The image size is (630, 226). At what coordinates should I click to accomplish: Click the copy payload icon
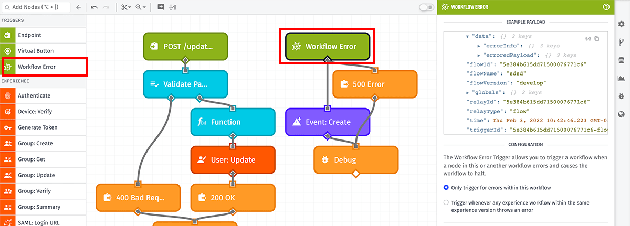pos(597,39)
